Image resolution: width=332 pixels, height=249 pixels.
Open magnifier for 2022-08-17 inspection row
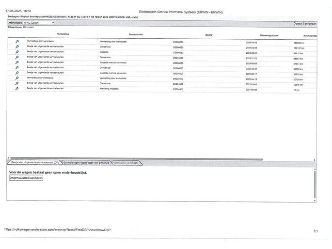click(17, 73)
